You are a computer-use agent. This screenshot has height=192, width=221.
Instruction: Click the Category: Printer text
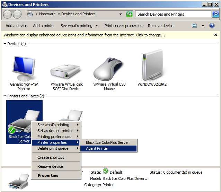click(99, 185)
